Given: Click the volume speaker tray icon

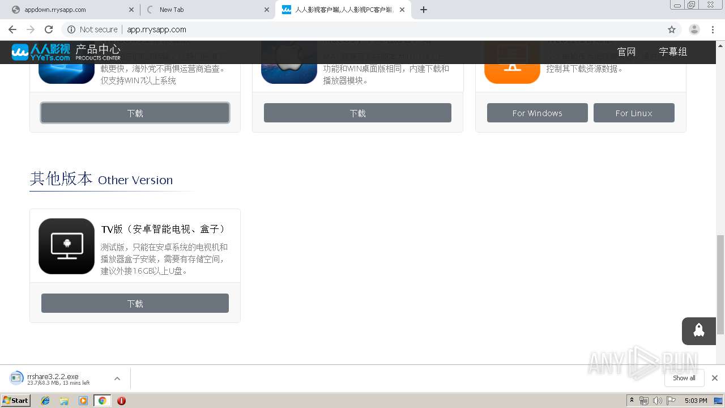Looking at the screenshot, I should pyautogui.click(x=658, y=401).
